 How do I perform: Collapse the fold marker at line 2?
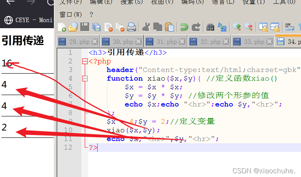coord(85,61)
